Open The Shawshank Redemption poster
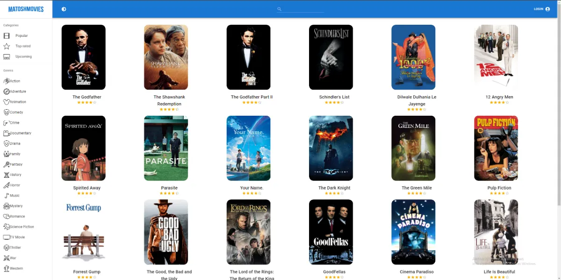 coord(166,57)
